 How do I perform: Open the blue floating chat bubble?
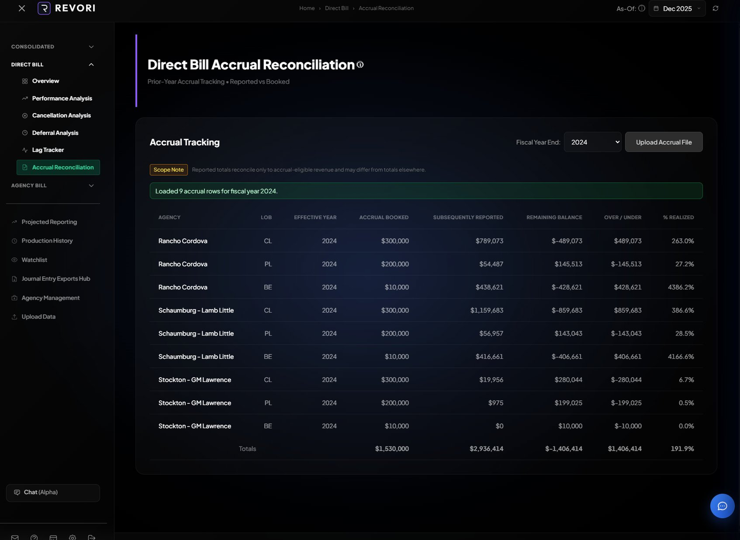(722, 506)
